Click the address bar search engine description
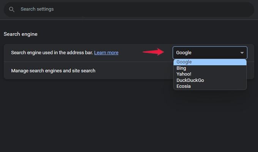This screenshot has height=152, width=258. 52,52
